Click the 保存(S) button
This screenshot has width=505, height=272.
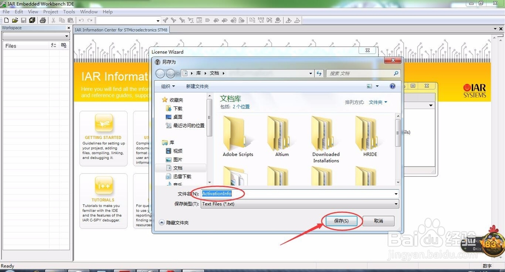(341, 221)
